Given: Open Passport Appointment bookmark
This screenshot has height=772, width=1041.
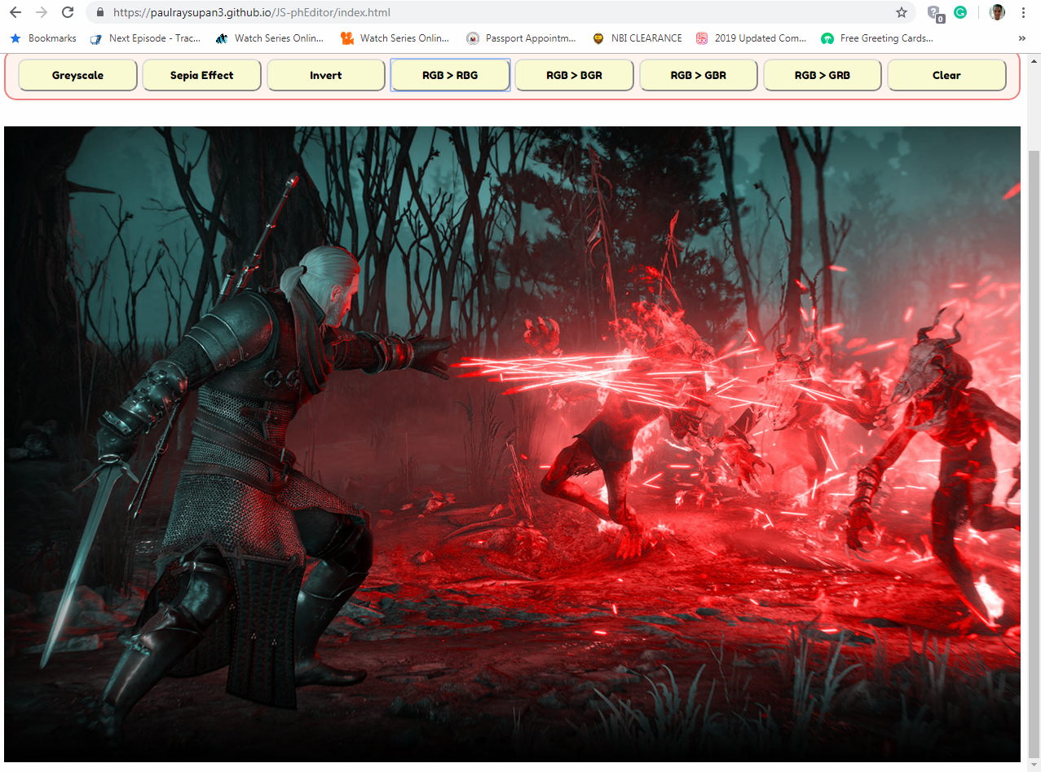Looking at the screenshot, I should 522,38.
